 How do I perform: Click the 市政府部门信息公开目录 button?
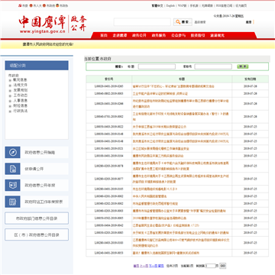37,218
